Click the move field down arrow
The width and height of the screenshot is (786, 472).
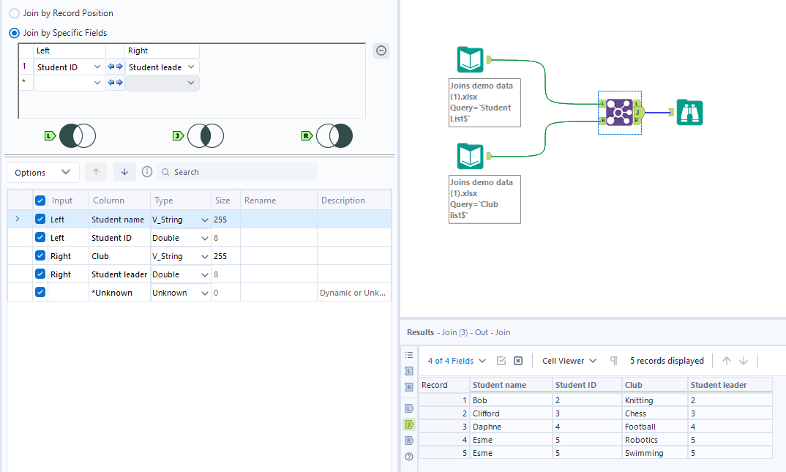pyautogui.click(x=124, y=172)
